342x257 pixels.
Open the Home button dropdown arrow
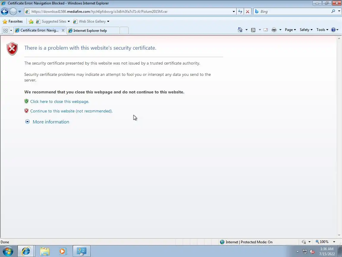tap(246, 30)
